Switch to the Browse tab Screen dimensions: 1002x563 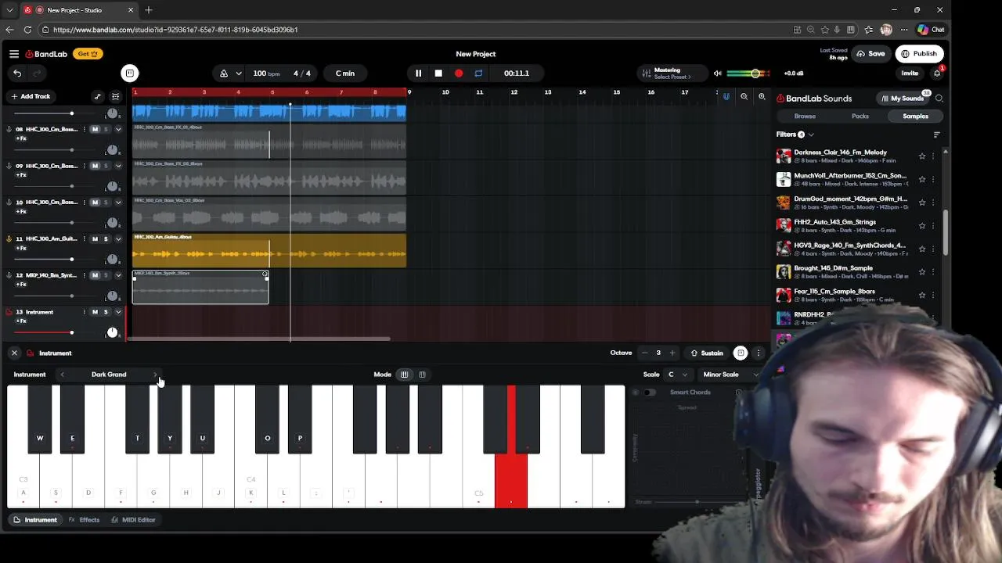[805, 117]
